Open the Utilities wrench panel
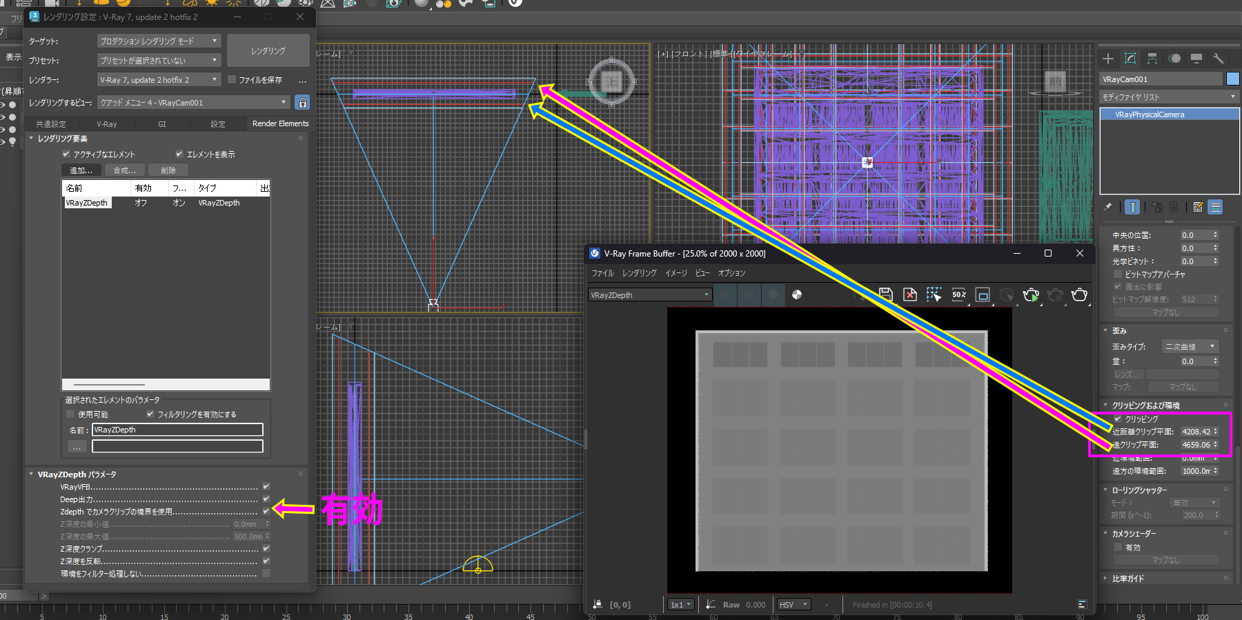 [x=1218, y=59]
